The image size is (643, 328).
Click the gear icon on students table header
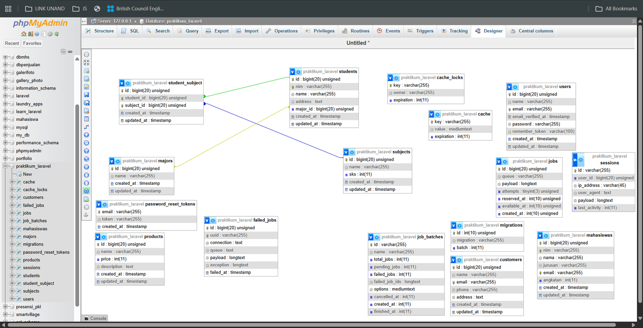click(x=298, y=72)
